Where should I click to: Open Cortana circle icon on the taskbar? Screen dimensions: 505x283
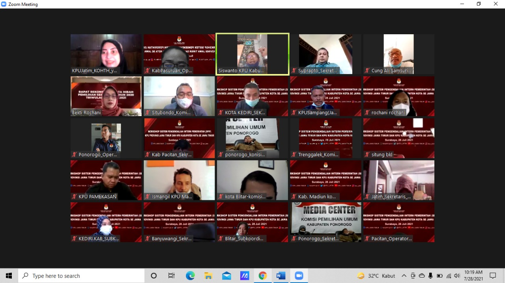tap(154, 276)
